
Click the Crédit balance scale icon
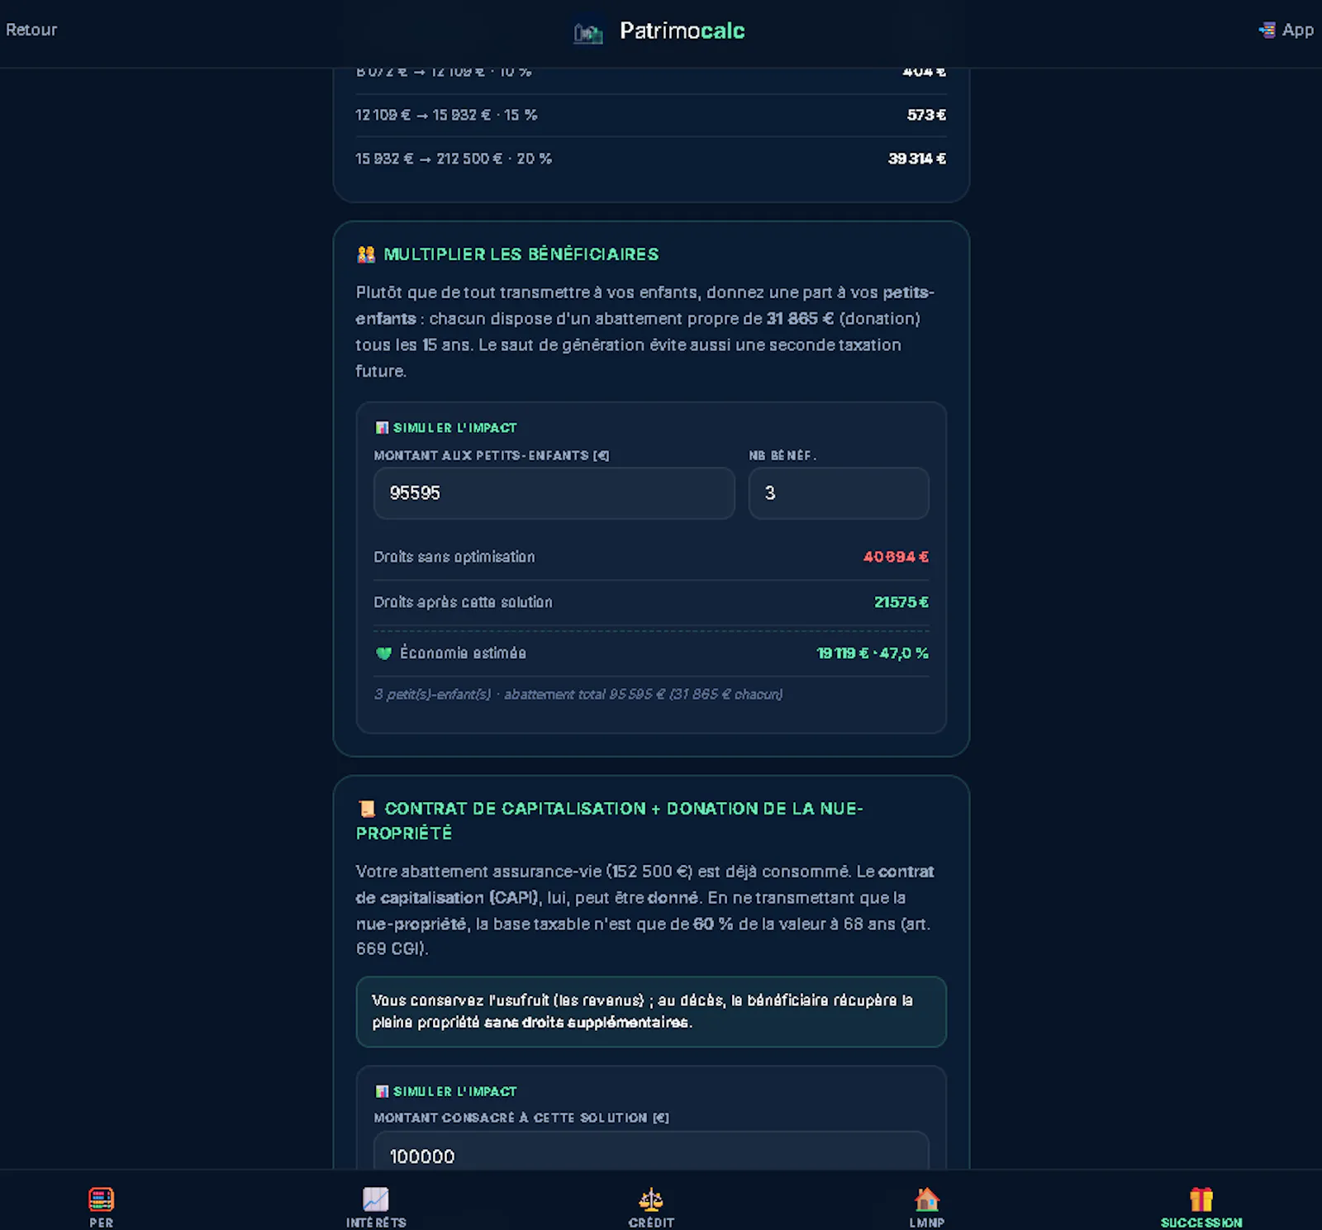tap(651, 1199)
